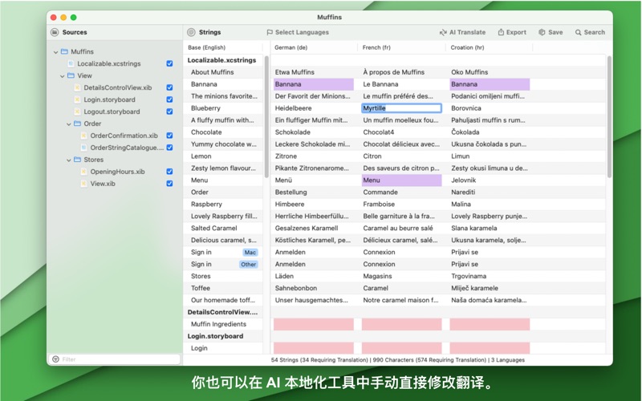The height and width of the screenshot is (401, 642).
Task: Click the Localizable.xcstrings file icon
Action: tap(71, 63)
